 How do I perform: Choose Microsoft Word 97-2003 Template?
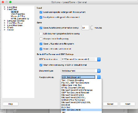82,90
